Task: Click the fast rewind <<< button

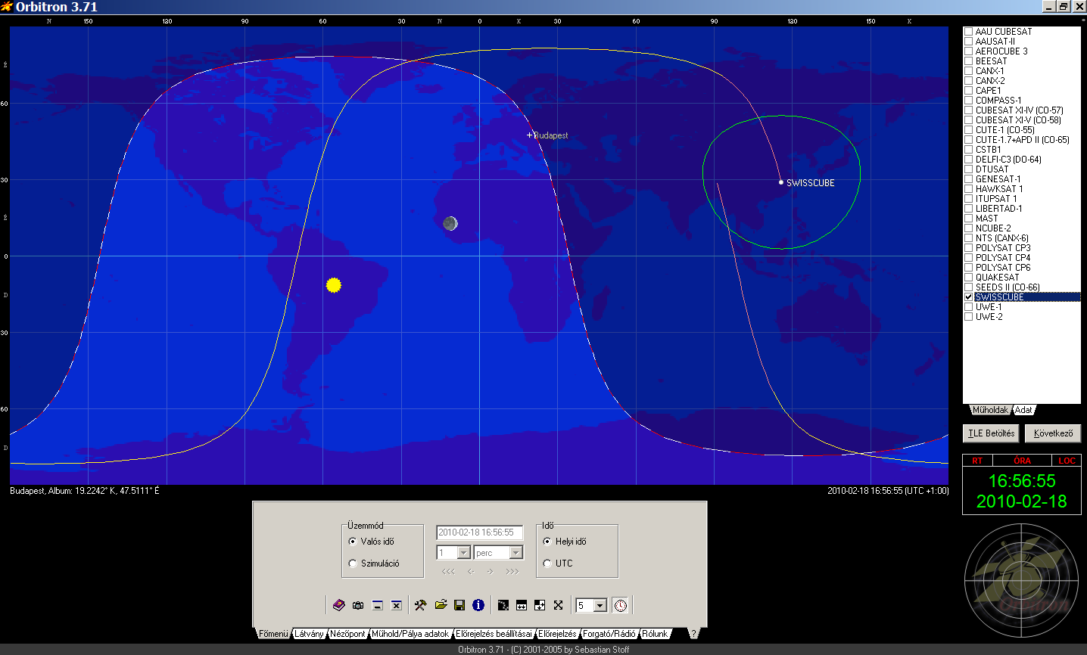Action: [x=448, y=572]
